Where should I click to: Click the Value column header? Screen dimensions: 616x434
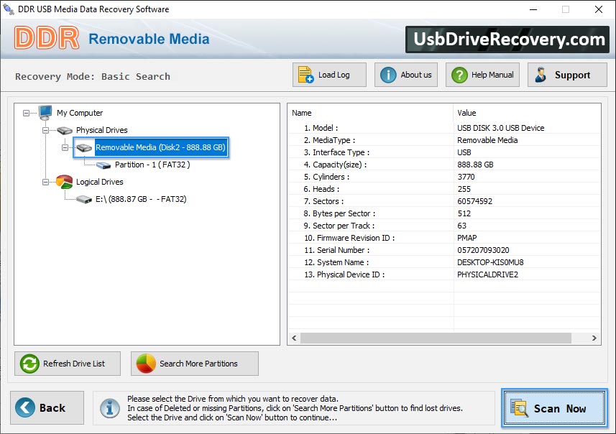coord(527,113)
